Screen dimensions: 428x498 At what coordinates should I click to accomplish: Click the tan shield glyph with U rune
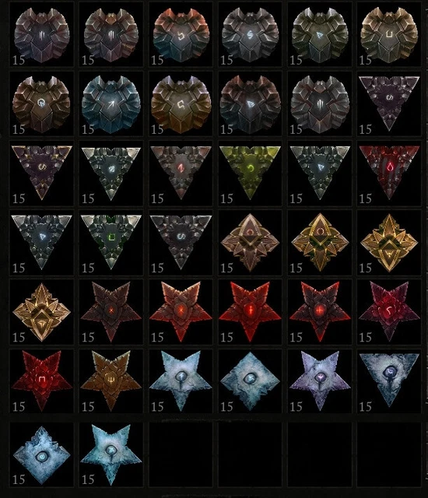389,34
